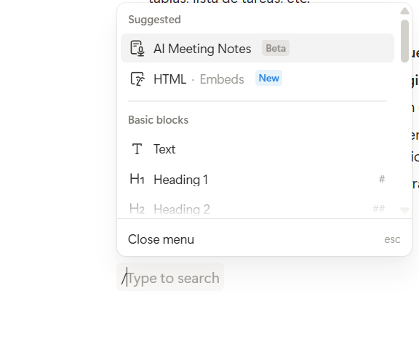Screen dimensions: 419x347
Task: Click the scroll down arrow of the menu
Action: 405,210
